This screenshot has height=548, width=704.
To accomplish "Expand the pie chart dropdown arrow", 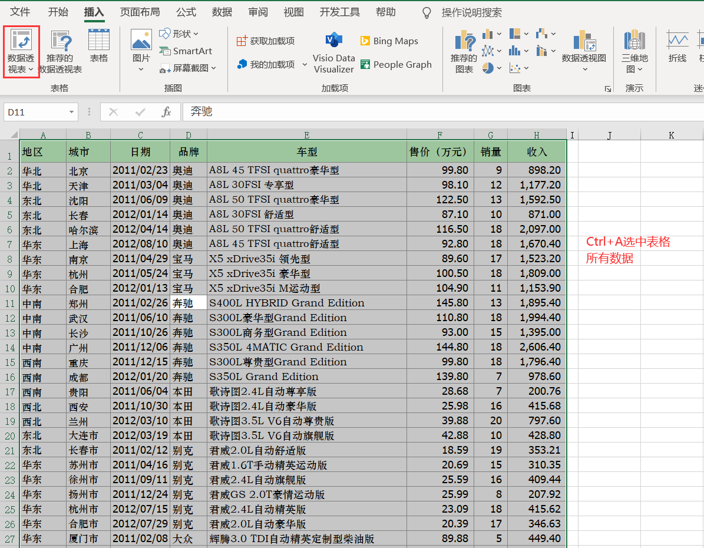I will tap(499, 68).
